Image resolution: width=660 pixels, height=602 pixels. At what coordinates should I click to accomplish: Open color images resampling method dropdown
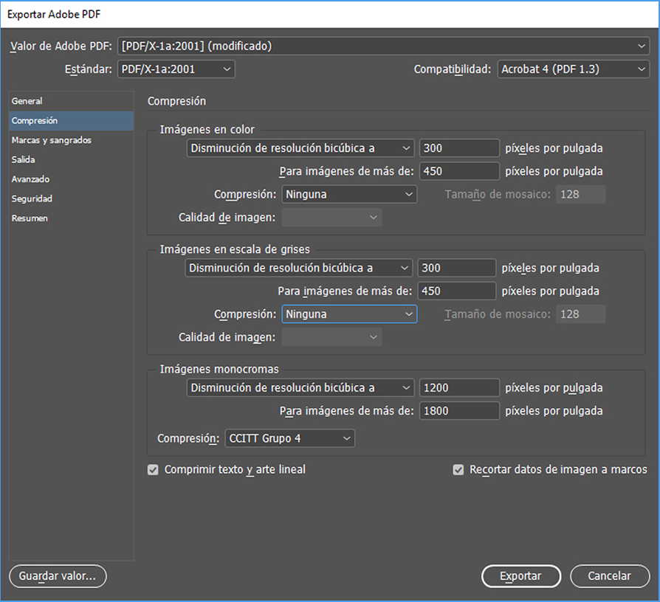300,148
